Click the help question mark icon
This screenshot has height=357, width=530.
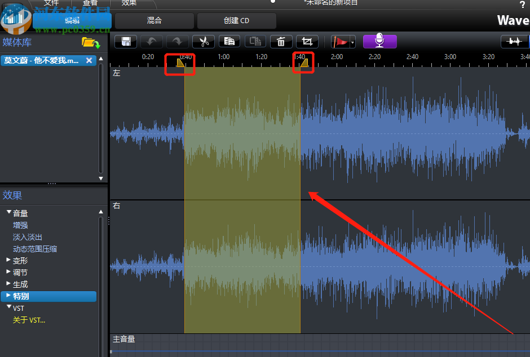click(522, 5)
